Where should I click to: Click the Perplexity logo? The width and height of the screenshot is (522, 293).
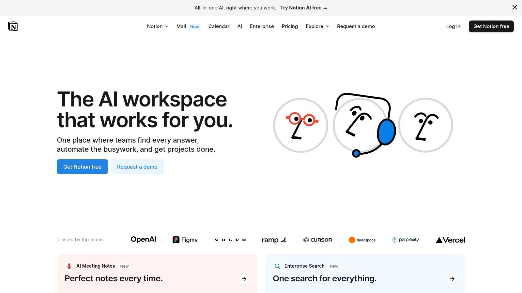406,240
